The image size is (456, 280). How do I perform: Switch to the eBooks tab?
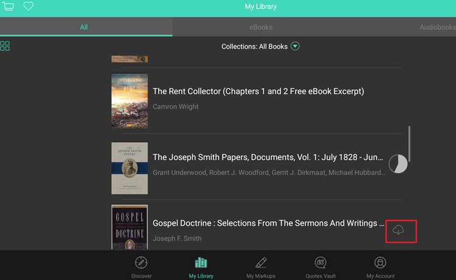tap(261, 27)
